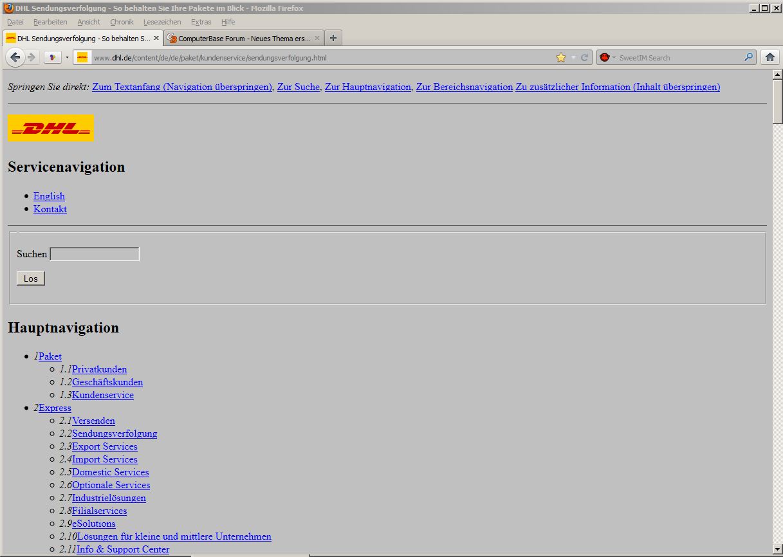The height and width of the screenshot is (557, 783).
Task: Open the Kundenservice link
Action: [103, 395]
